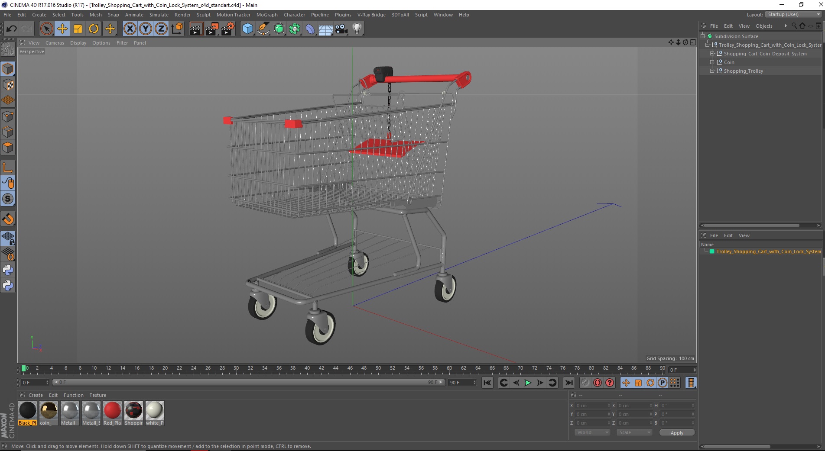The width and height of the screenshot is (825, 451).
Task: Click Record Active Objects button
Action: coord(585,383)
